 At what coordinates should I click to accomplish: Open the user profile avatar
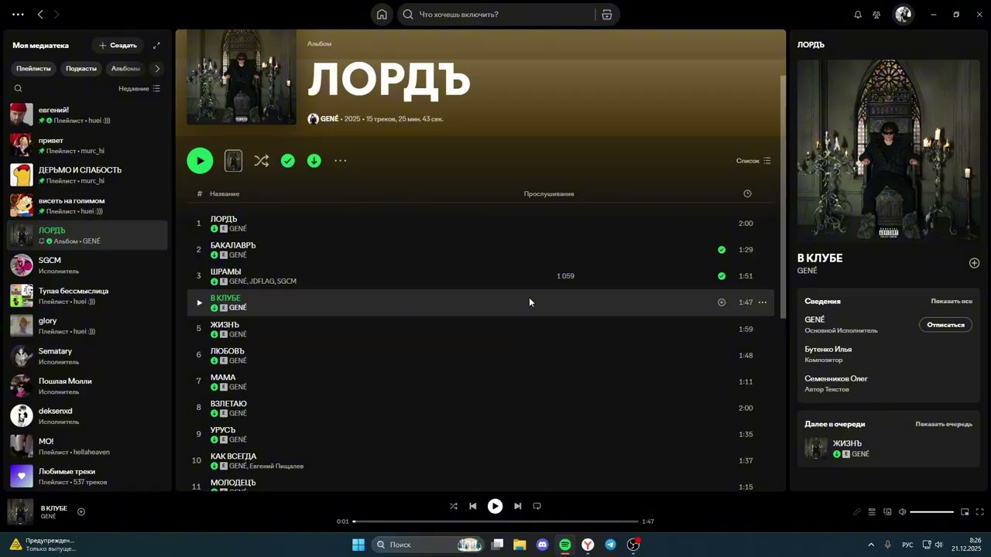click(904, 14)
